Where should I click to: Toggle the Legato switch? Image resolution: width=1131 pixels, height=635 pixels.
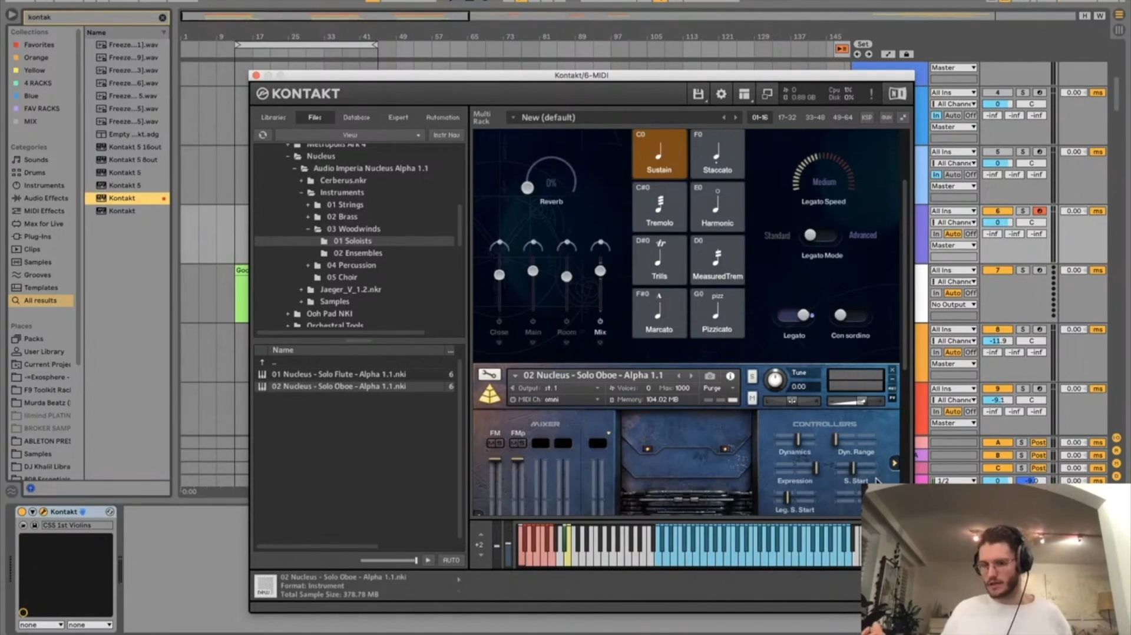click(x=795, y=315)
